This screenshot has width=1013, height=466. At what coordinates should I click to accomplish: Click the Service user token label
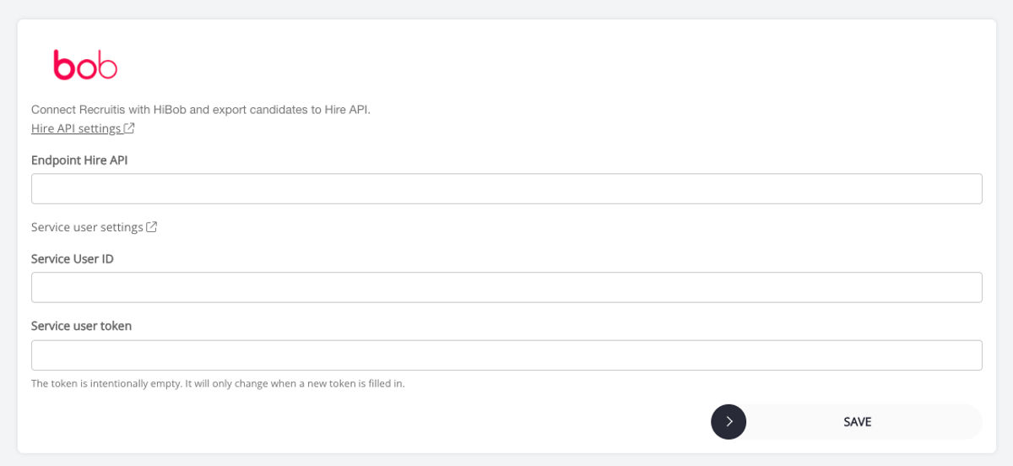pos(81,325)
